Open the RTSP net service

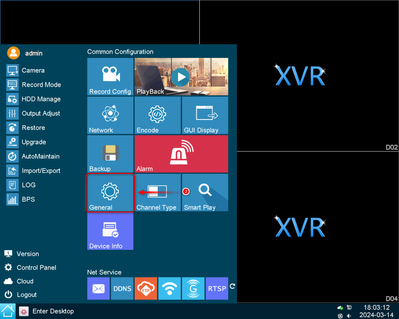217,288
